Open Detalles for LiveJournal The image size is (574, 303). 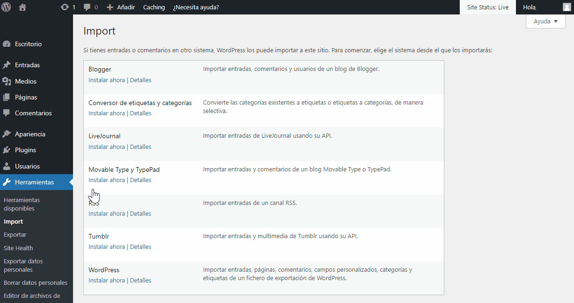click(x=140, y=147)
